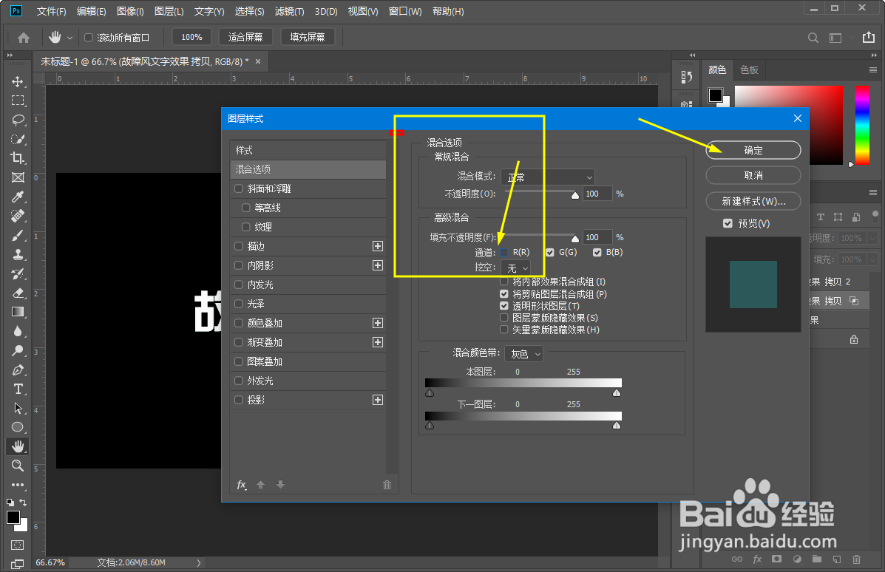This screenshot has height=572, width=885.
Task: Click the 新建样式(W) button
Action: click(x=753, y=200)
